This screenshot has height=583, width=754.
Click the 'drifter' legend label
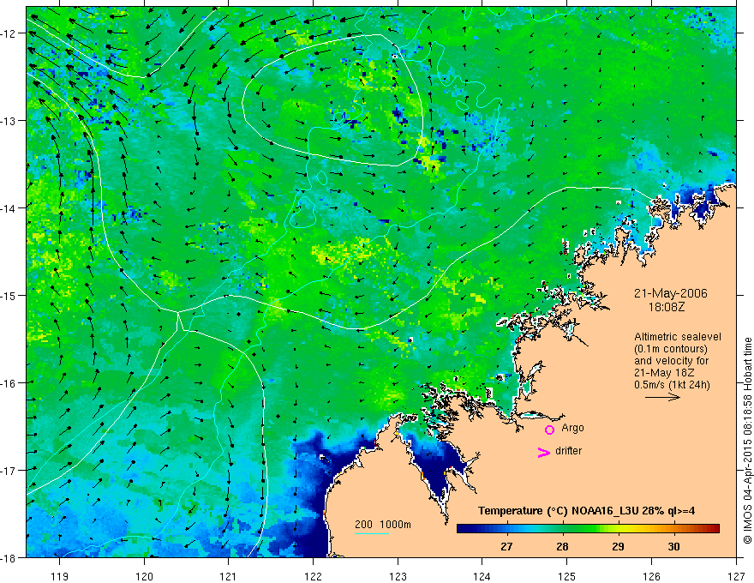[x=568, y=451]
